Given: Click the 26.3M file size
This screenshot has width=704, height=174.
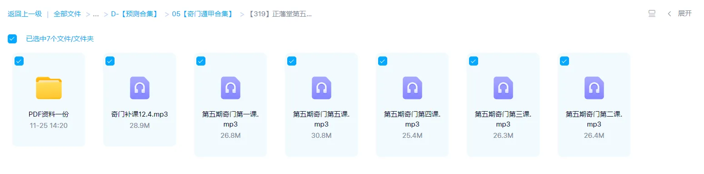Looking at the screenshot, I should (x=503, y=136).
